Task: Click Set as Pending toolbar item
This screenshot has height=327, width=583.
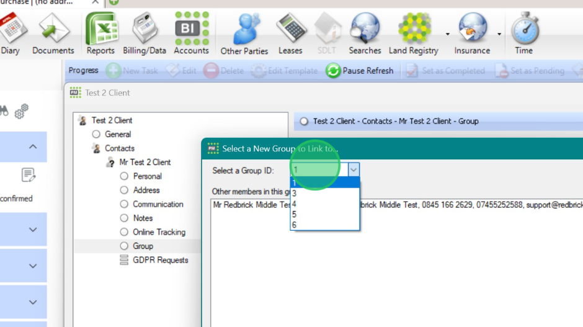Action: click(x=530, y=70)
